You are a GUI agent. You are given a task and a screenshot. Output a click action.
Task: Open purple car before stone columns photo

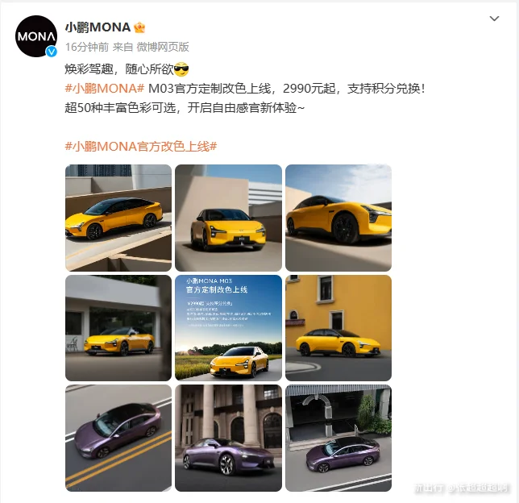[228, 438]
